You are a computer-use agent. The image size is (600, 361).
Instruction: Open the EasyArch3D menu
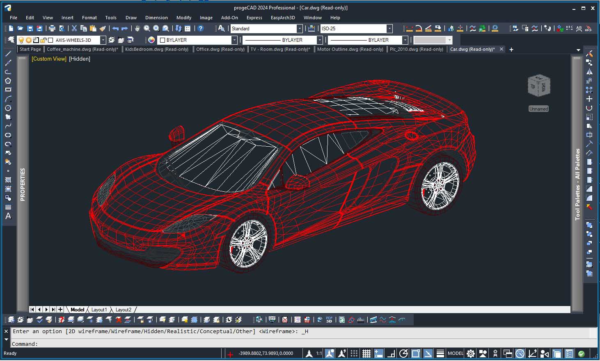pyautogui.click(x=283, y=18)
